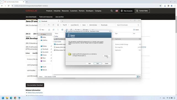The image size is (177, 100).
Task: Click Next in the Java installer
Action: (98, 64)
